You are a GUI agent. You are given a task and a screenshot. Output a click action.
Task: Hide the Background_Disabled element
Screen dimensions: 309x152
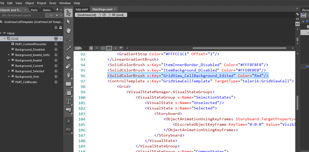click(x=56, y=50)
